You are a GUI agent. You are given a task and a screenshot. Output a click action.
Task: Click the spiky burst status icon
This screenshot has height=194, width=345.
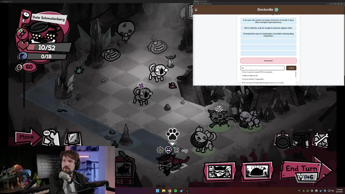tap(160, 150)
